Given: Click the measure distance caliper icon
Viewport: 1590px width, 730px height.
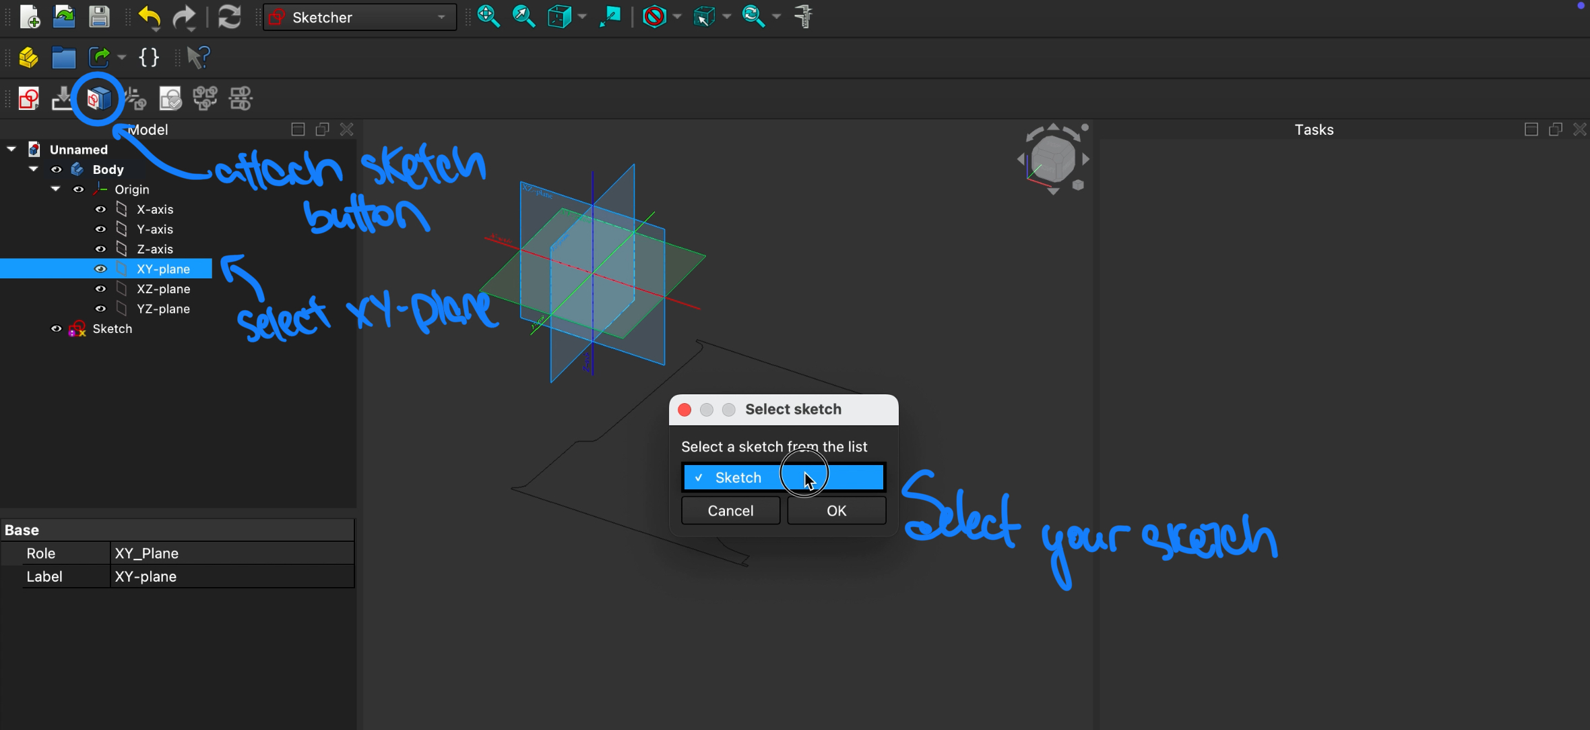Looking at the screenshot, I should [x=804, y=17].
